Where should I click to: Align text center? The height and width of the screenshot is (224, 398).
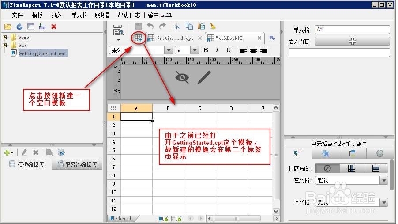pyautogui.click(x=253, y=50)
